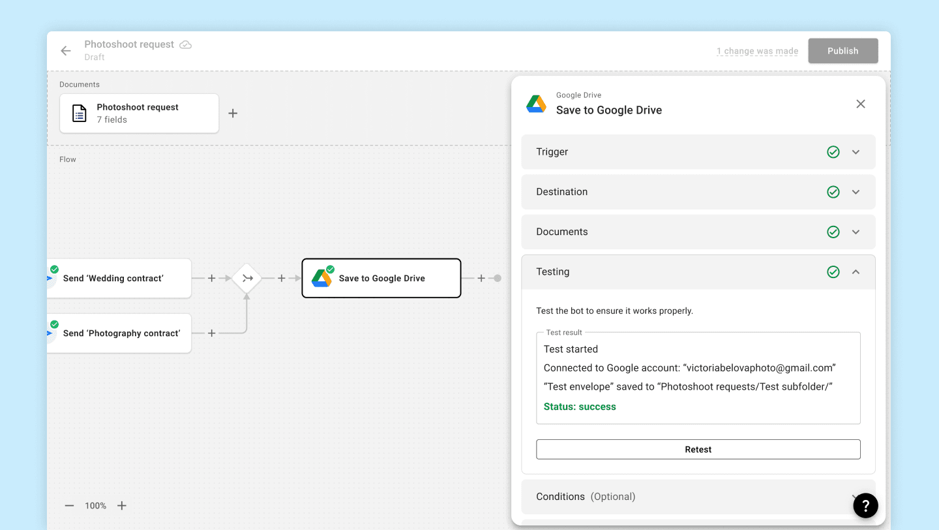
Task: Click the 'Status: success' text
Action: [x=580, y=407]
